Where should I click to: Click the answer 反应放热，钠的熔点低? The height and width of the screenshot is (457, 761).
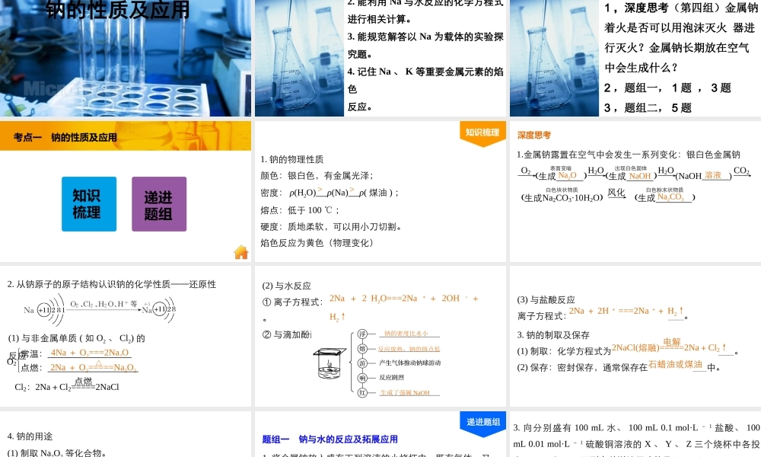(x=409, y=349)
